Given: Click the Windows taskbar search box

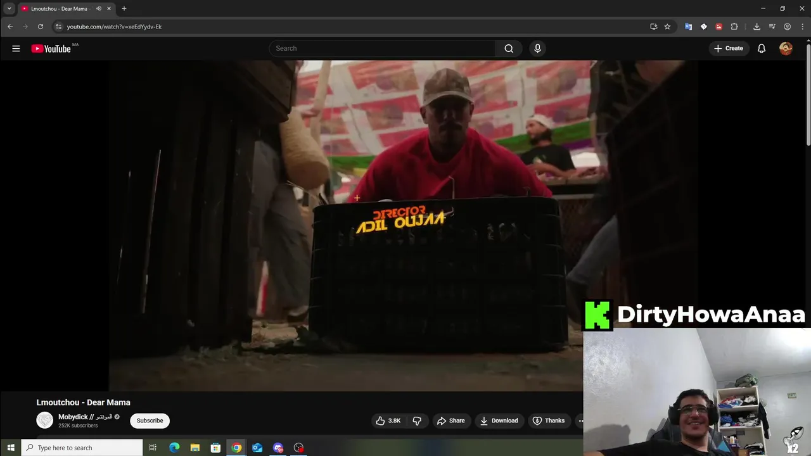Looking at the screenshot, I should 82,448.
